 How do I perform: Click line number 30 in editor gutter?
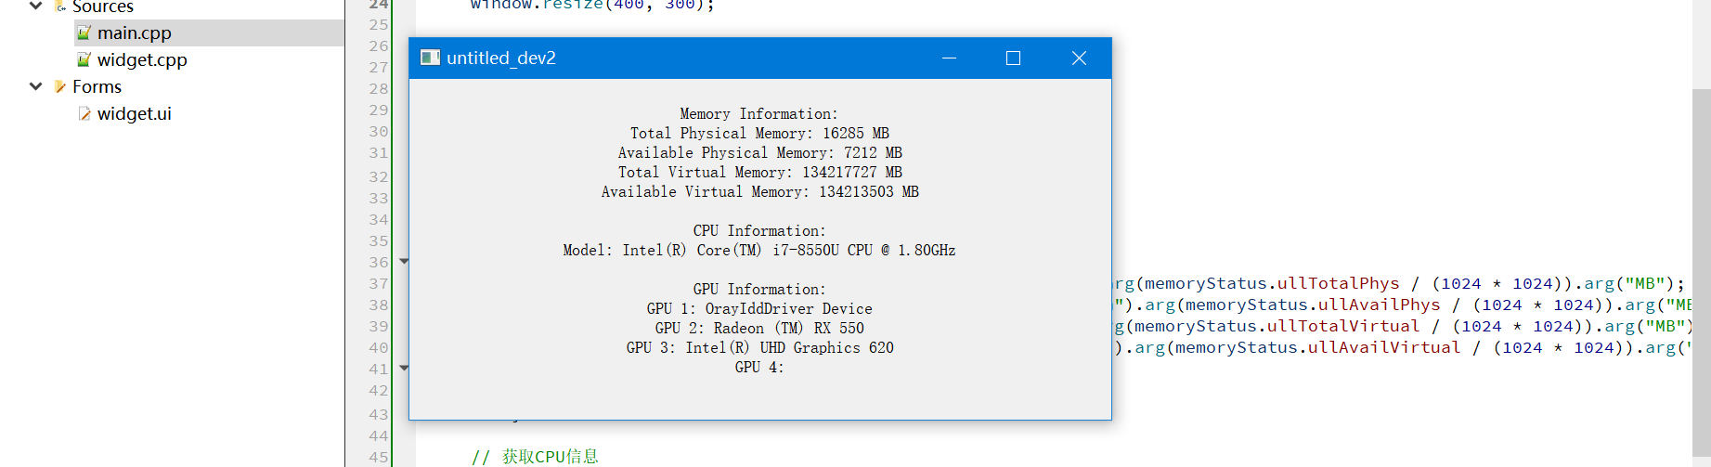point(379,131)
